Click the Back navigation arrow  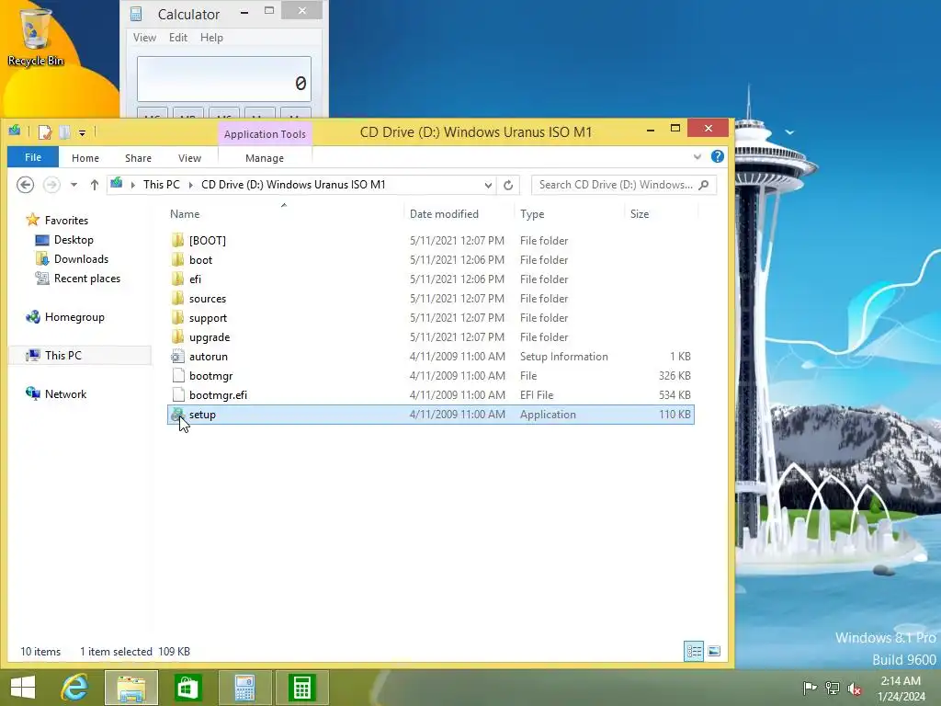click(x=25, y=185)
